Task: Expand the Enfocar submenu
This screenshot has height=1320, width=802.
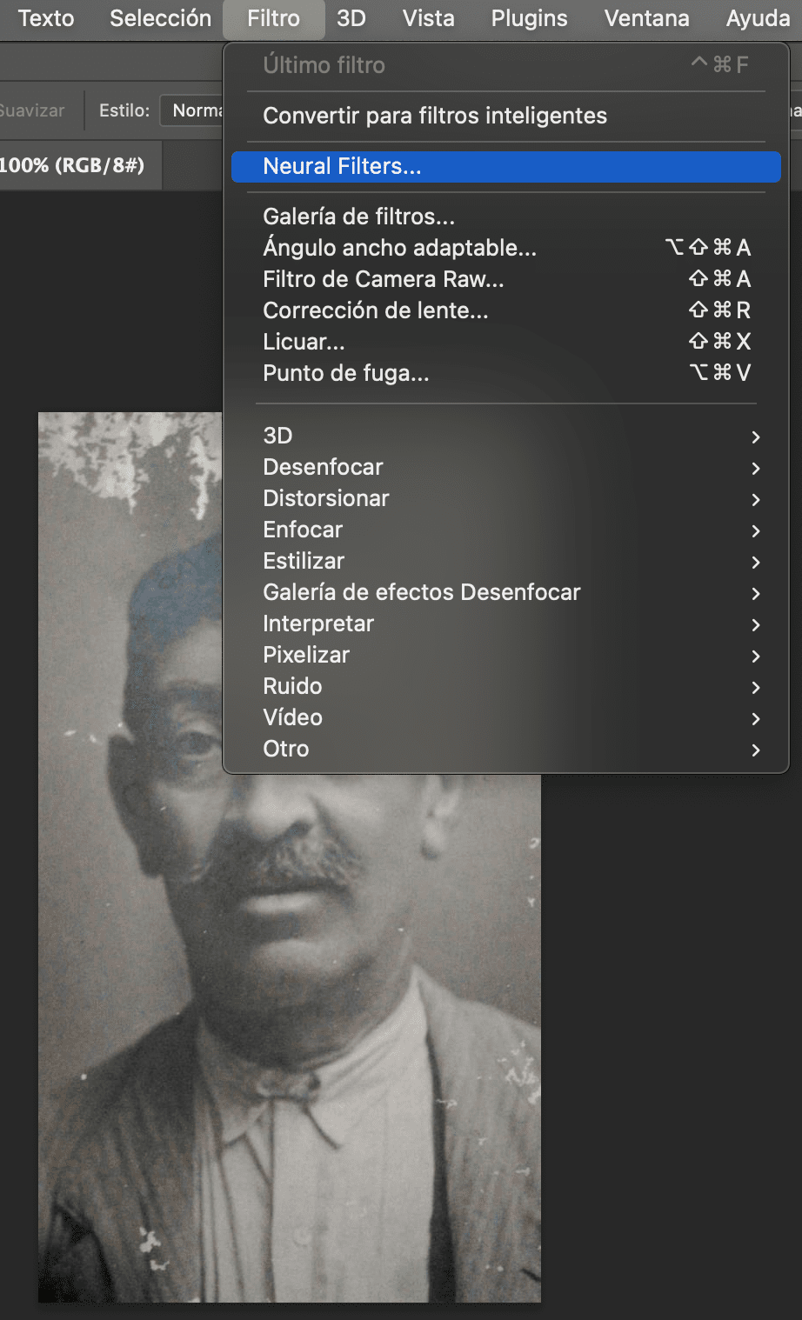Action: click(x=506, y=530)
